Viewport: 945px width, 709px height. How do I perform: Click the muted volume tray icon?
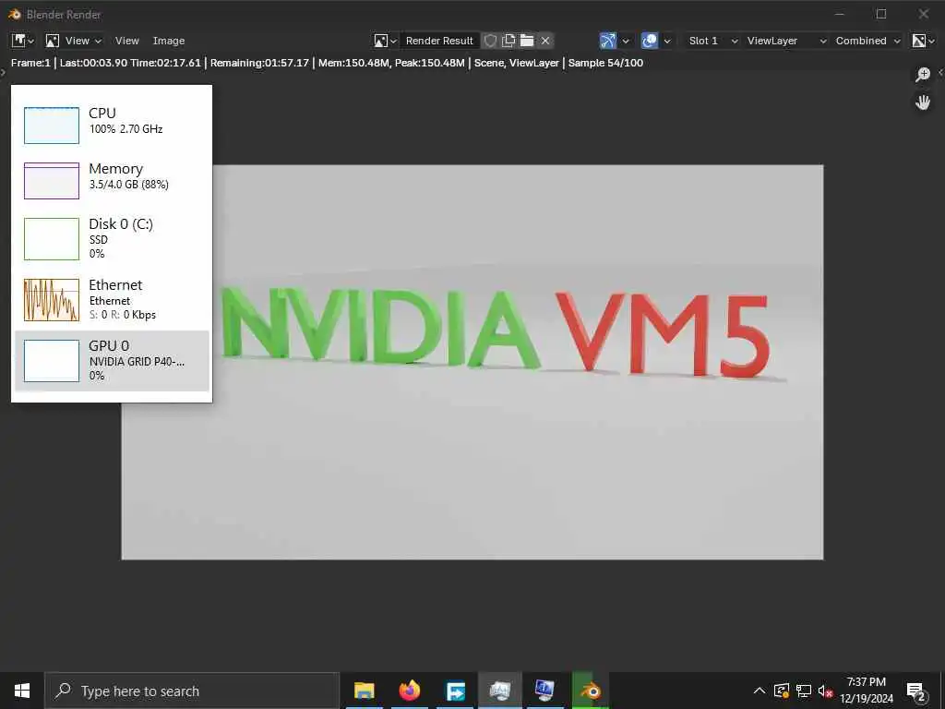point(825,691)
